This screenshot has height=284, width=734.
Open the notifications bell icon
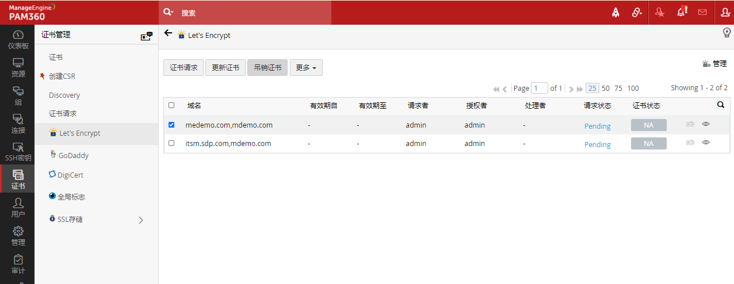682,11
